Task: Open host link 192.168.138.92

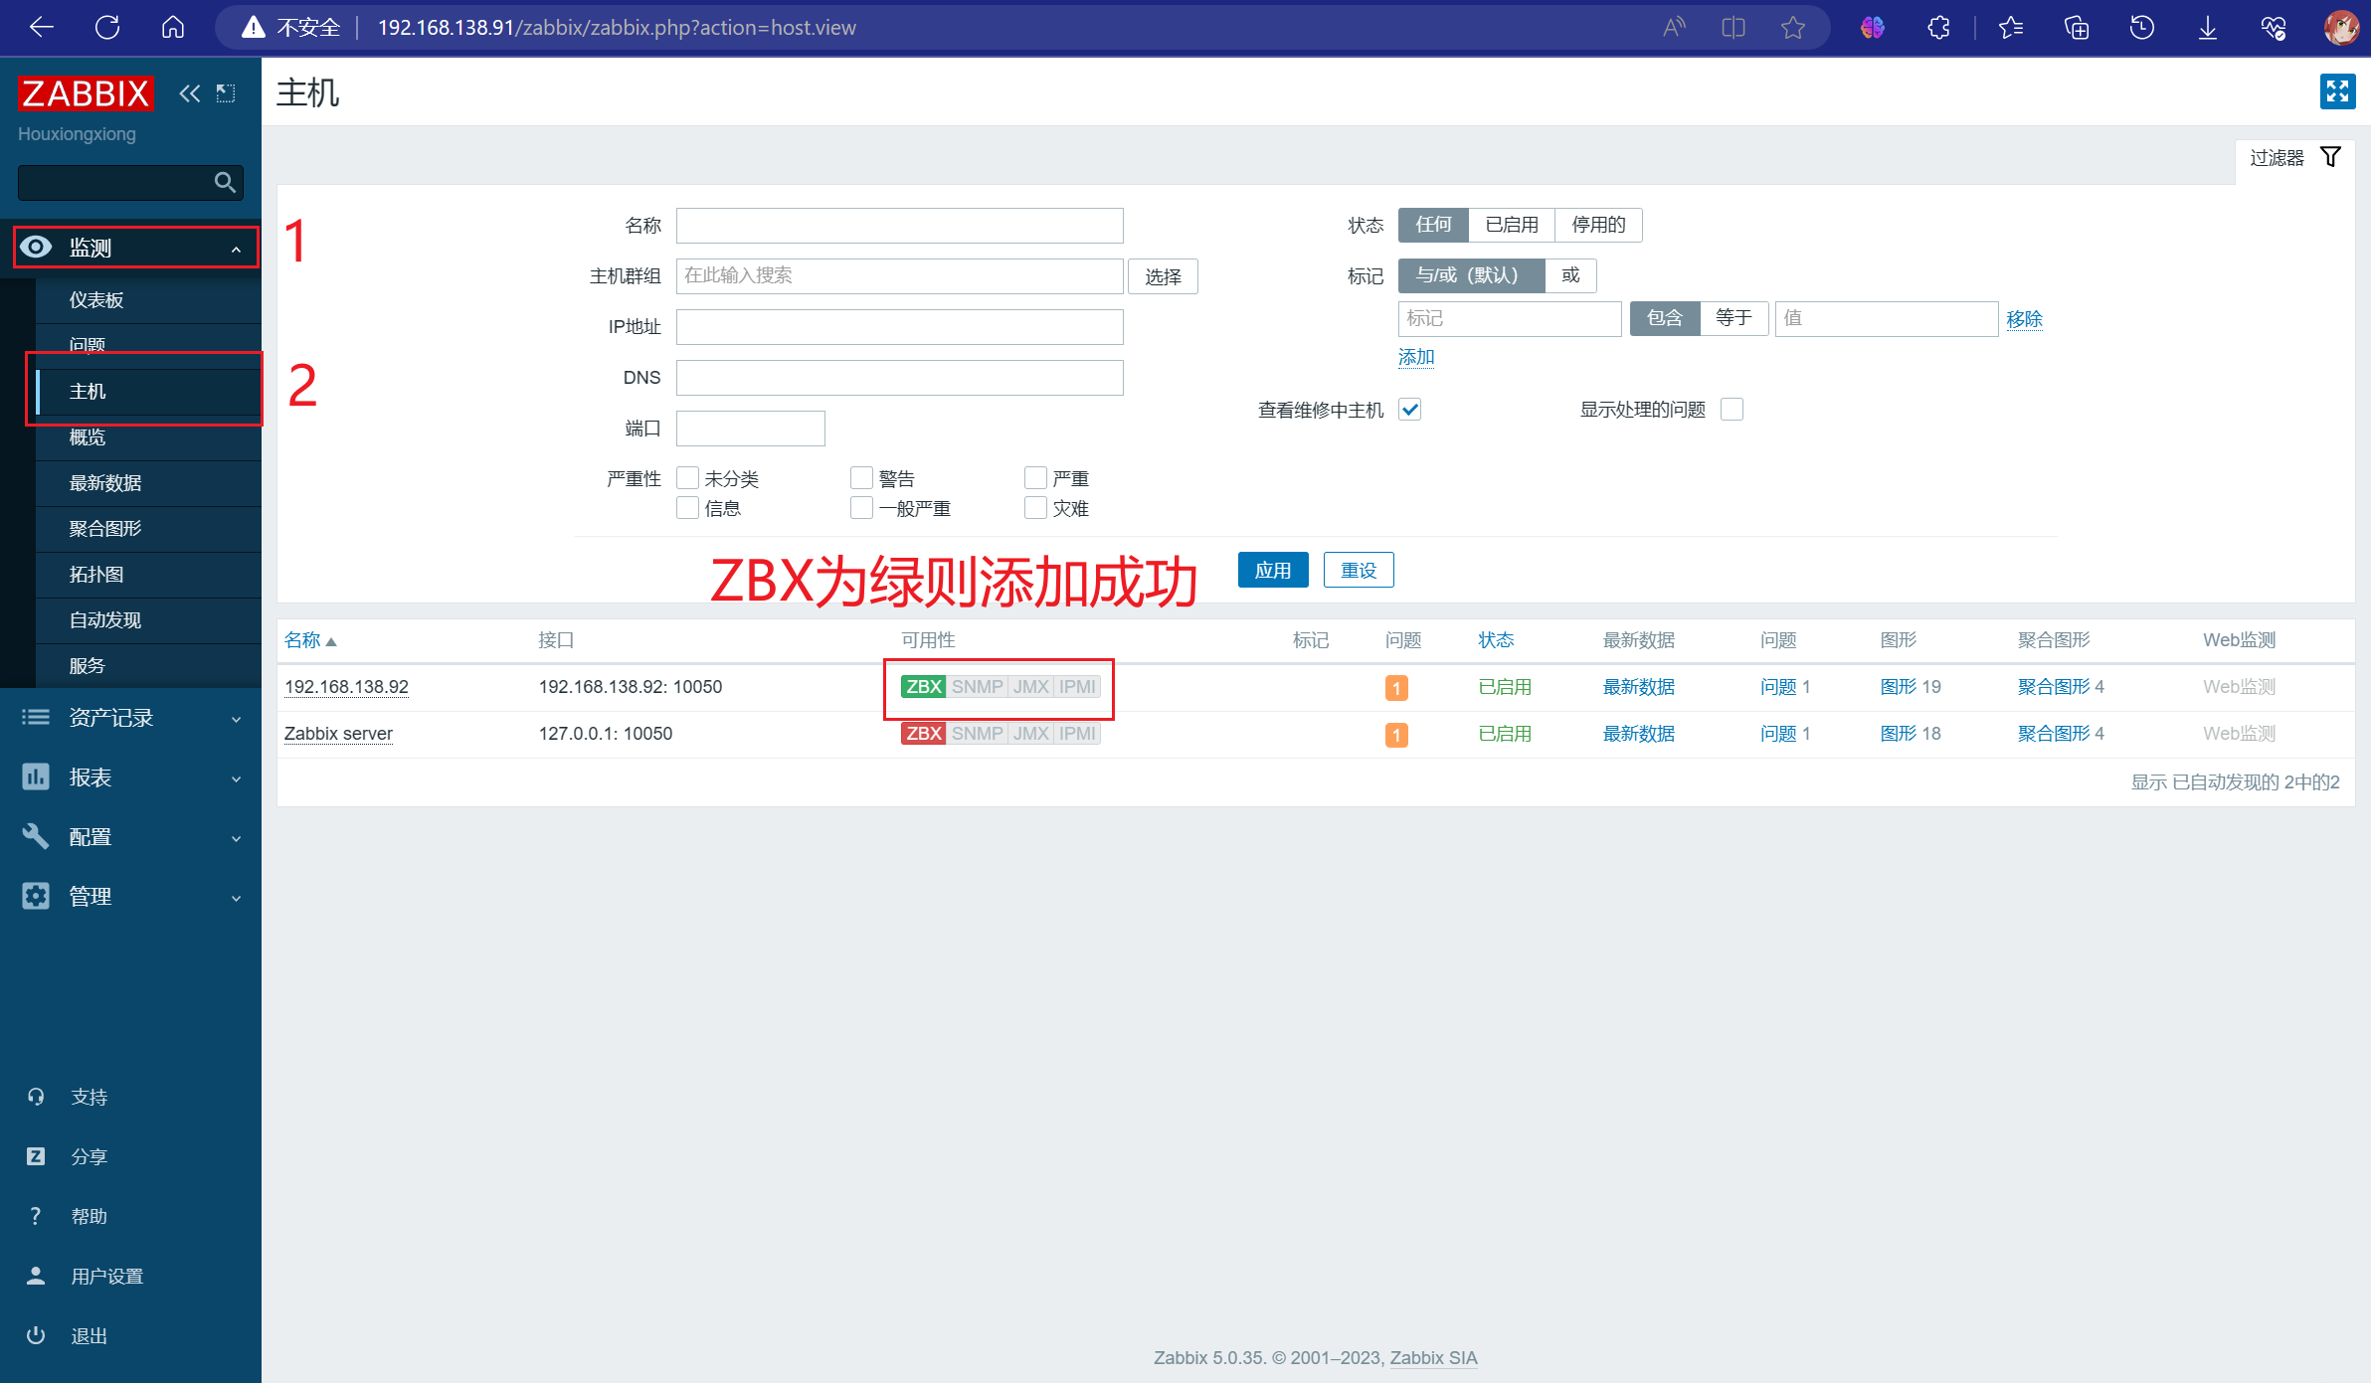Action: [x=346, y=687]
